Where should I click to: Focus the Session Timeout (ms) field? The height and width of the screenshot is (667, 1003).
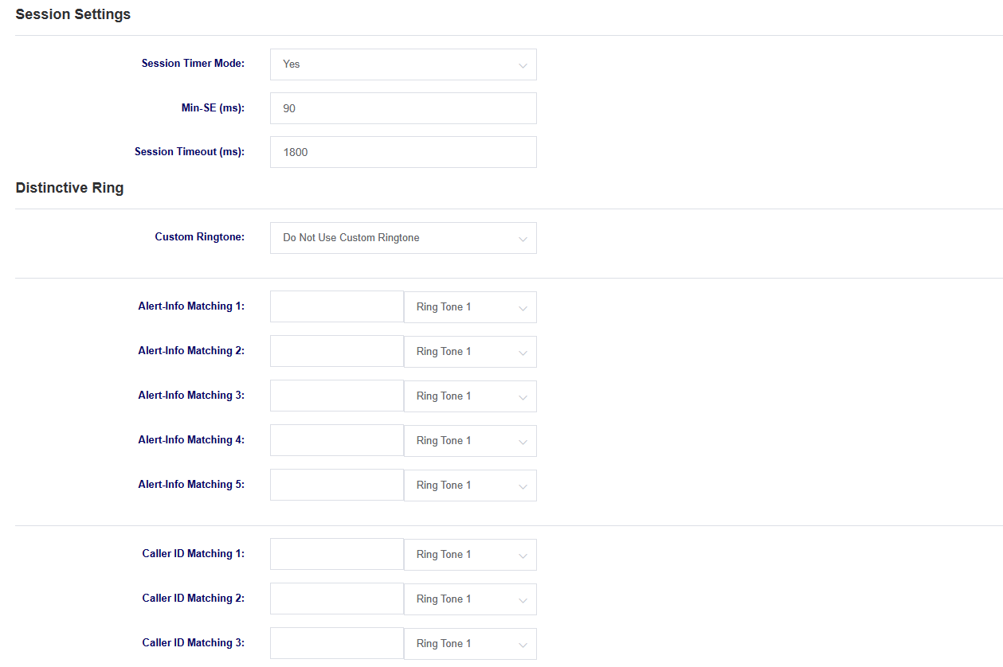pyautogui.click(x=403, y=152)
